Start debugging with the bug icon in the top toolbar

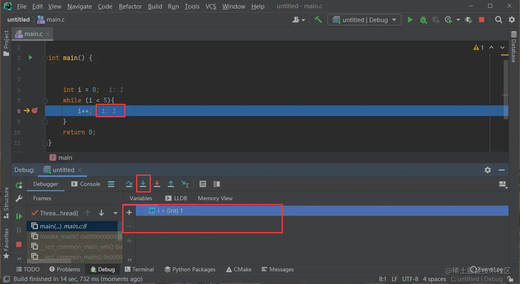[x=423, y=20]
